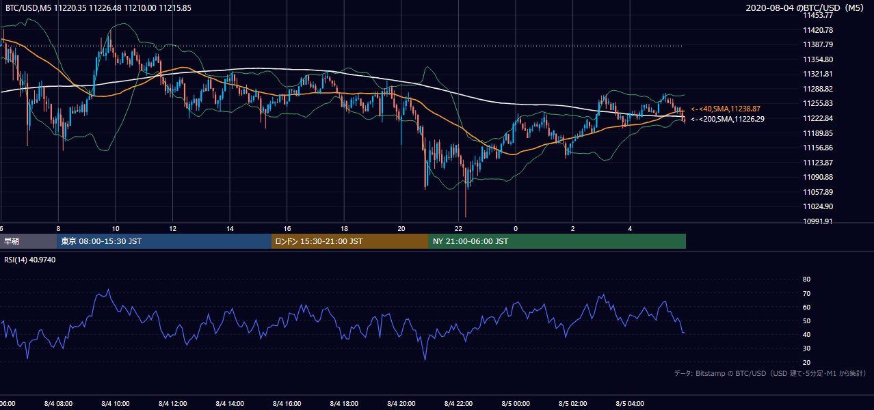Click the 8/4 10:00 date label
Image resolution: width=874 pixels, height=410 pixels.
(116, 404)
